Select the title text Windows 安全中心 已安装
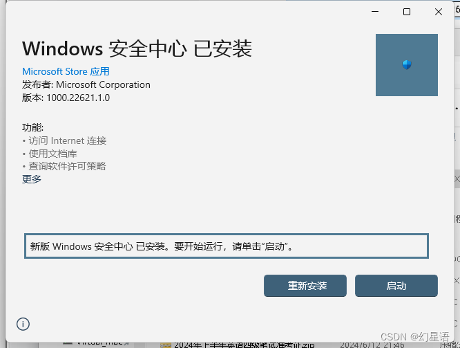460x348 pixels. tap(137, 49)
